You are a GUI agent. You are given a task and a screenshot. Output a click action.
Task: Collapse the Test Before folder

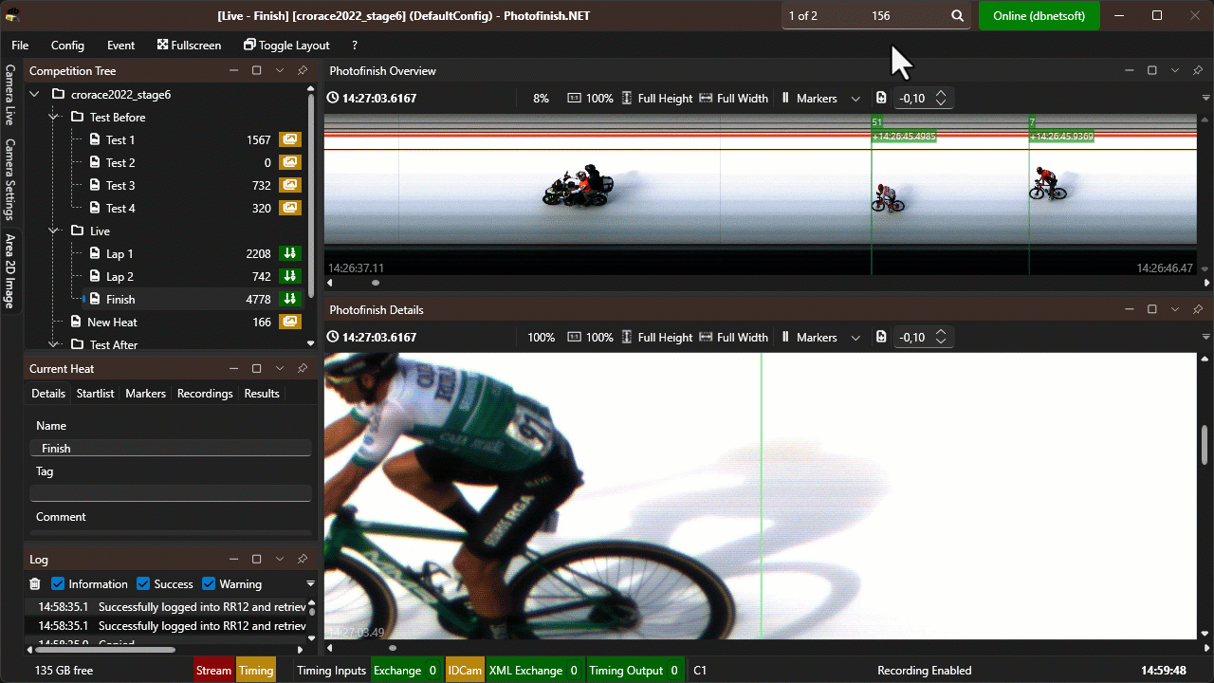54,117
